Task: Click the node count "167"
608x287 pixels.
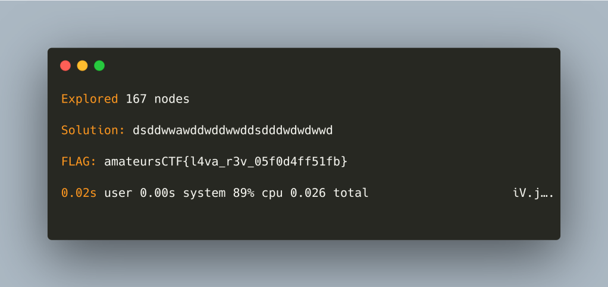Action: tap(136, 99)
